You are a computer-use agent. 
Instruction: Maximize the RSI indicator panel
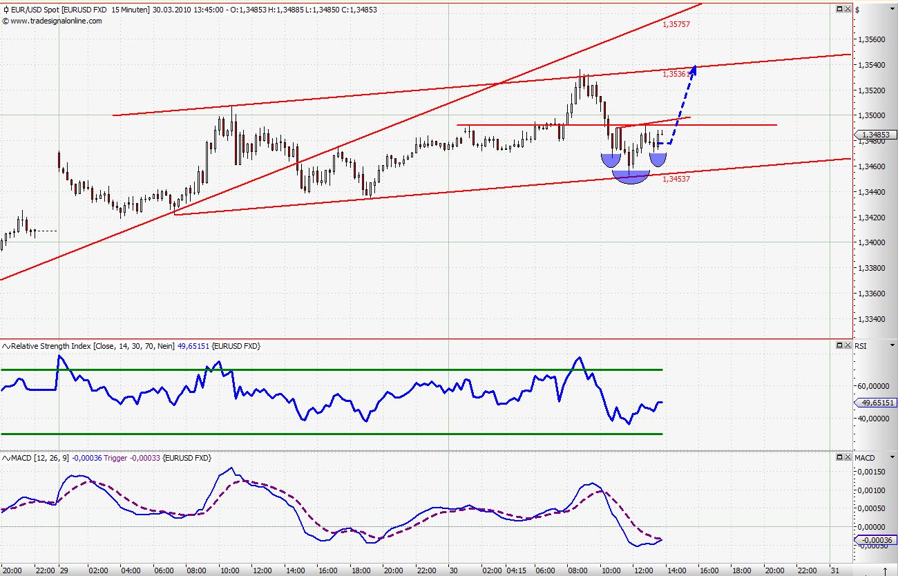point(840,345)
